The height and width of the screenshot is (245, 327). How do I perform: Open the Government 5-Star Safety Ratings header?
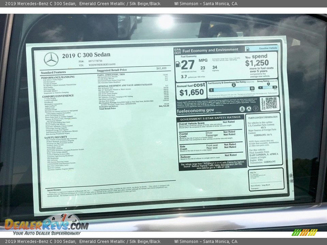point(210,117)
